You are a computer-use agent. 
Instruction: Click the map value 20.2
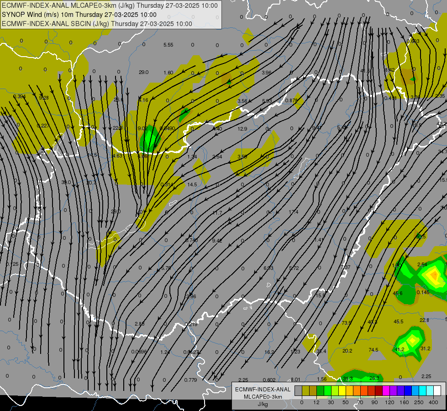[347, 351]
